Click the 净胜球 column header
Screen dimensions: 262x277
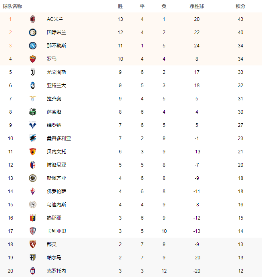point(197,6)
